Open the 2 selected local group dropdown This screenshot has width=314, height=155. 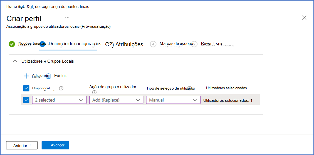59,100
